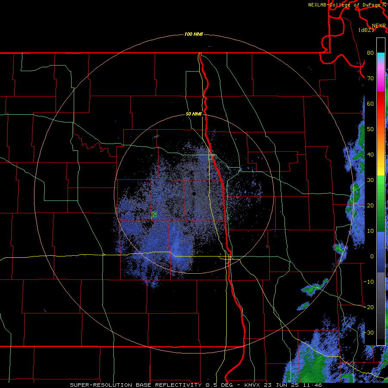Click the -30 value on the dBZ scale
This screenshot has width=388, height=388.
tap(369, 332)
